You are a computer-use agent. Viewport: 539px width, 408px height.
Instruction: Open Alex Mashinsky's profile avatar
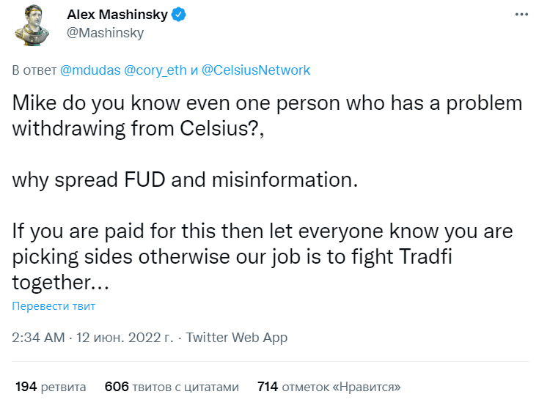click(33, 25)
